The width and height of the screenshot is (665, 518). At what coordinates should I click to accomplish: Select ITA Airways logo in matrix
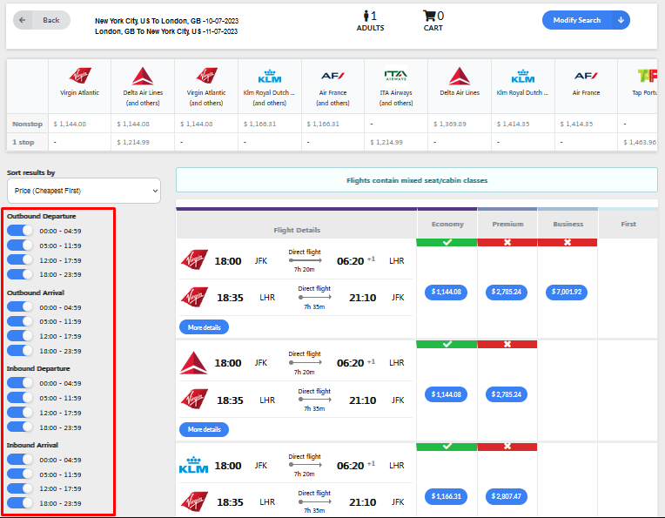pos(396,76)
